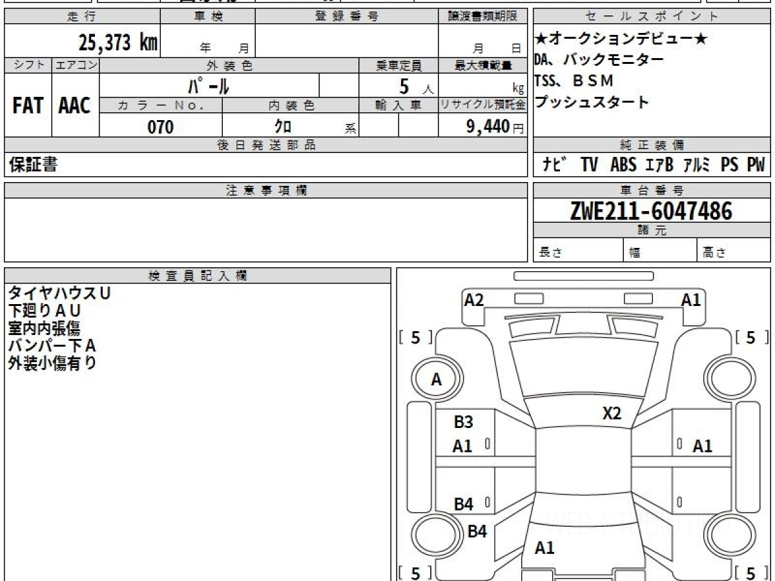Click the リサイクル預託金 header

tap(482, 106)
